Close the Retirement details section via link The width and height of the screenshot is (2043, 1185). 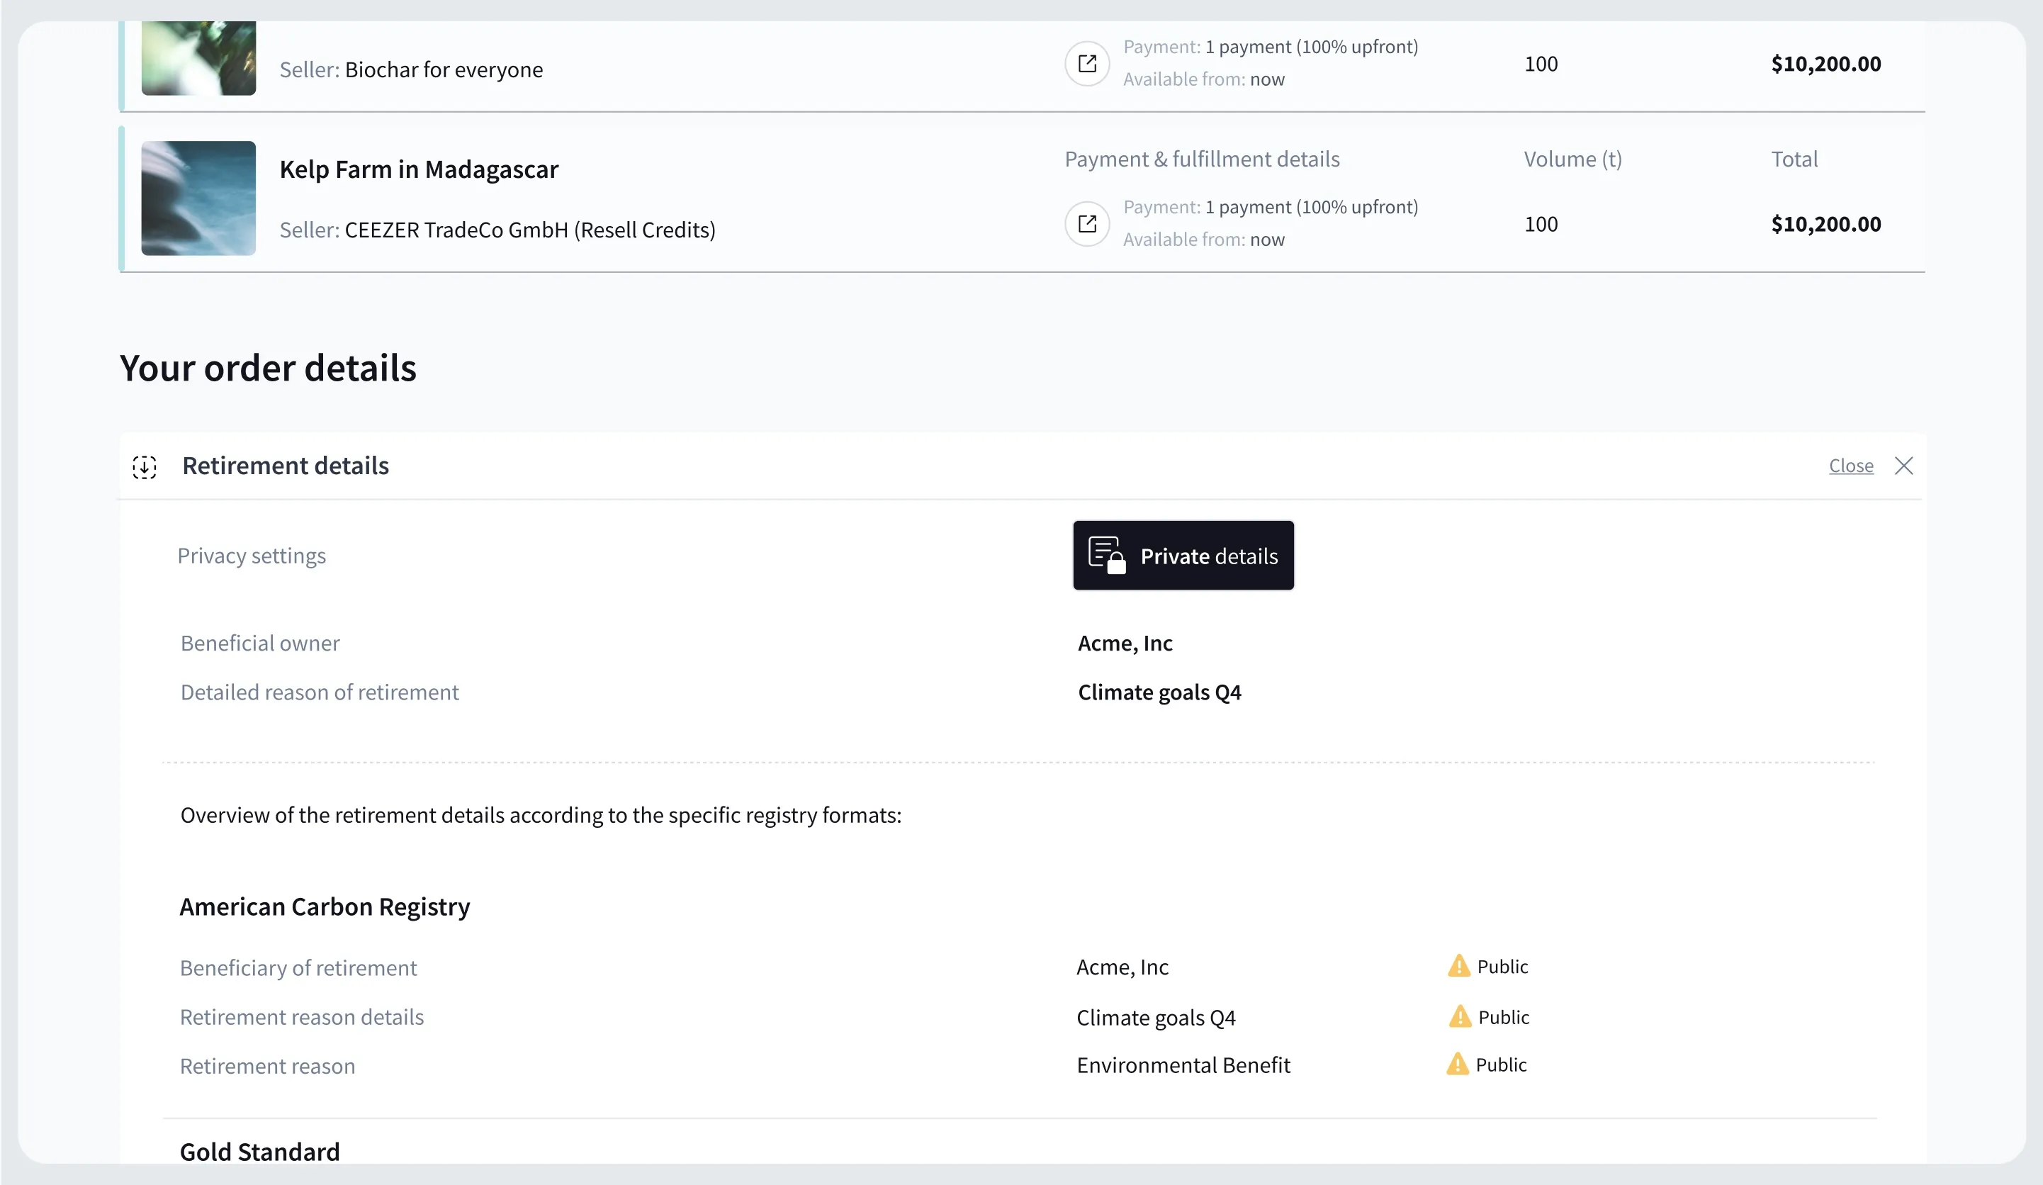[x=1851, y=466]
